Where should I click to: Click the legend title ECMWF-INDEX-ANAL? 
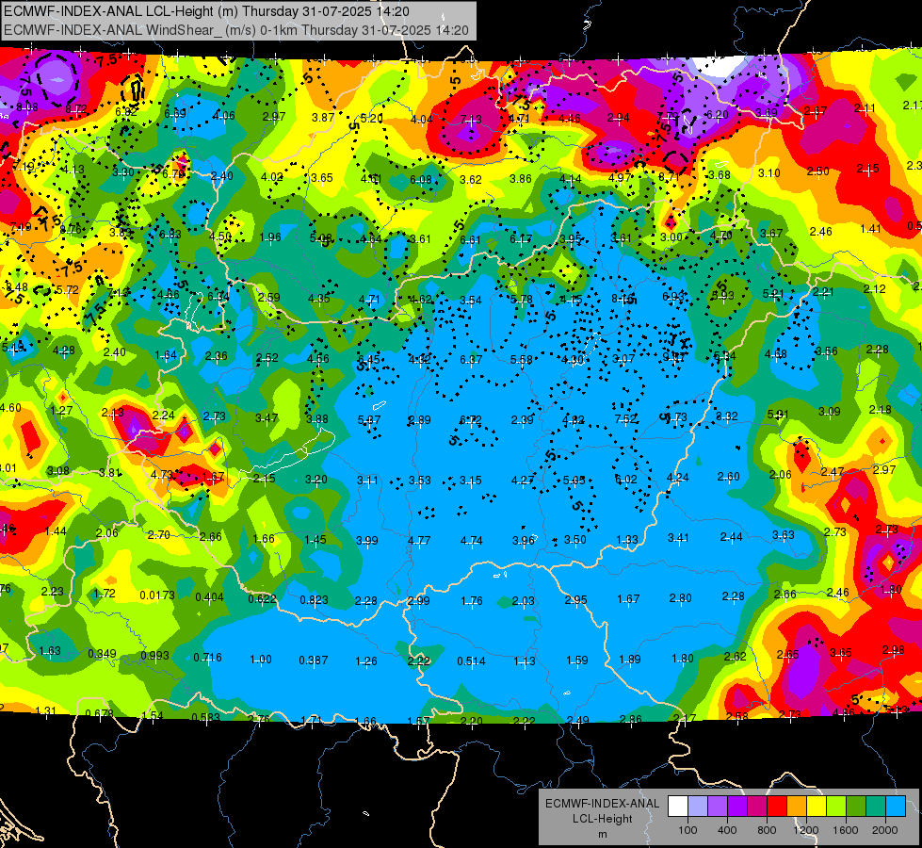coord(602,804)
